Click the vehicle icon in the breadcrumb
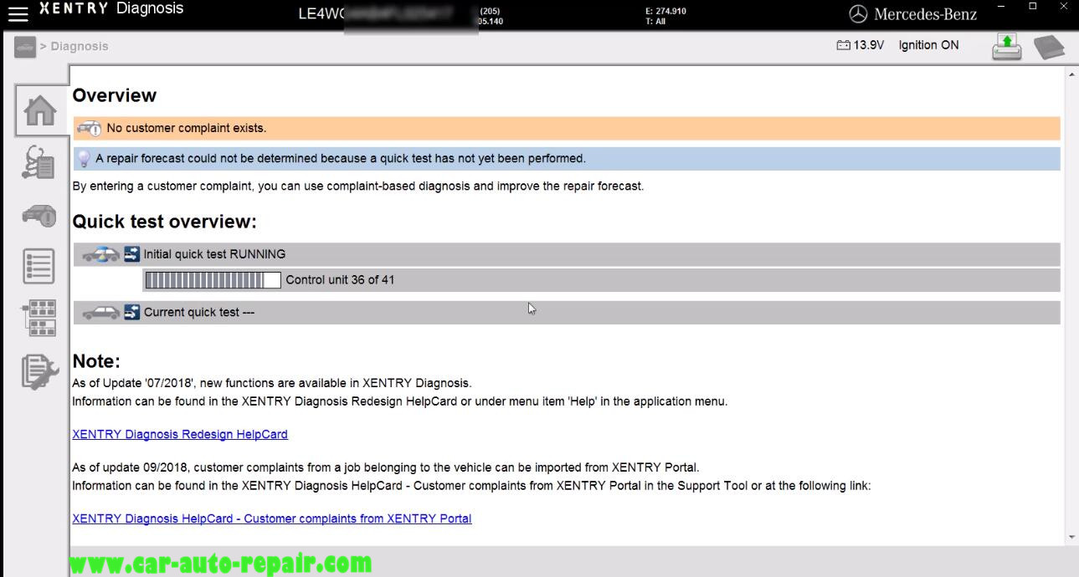 tap(24, 47)
